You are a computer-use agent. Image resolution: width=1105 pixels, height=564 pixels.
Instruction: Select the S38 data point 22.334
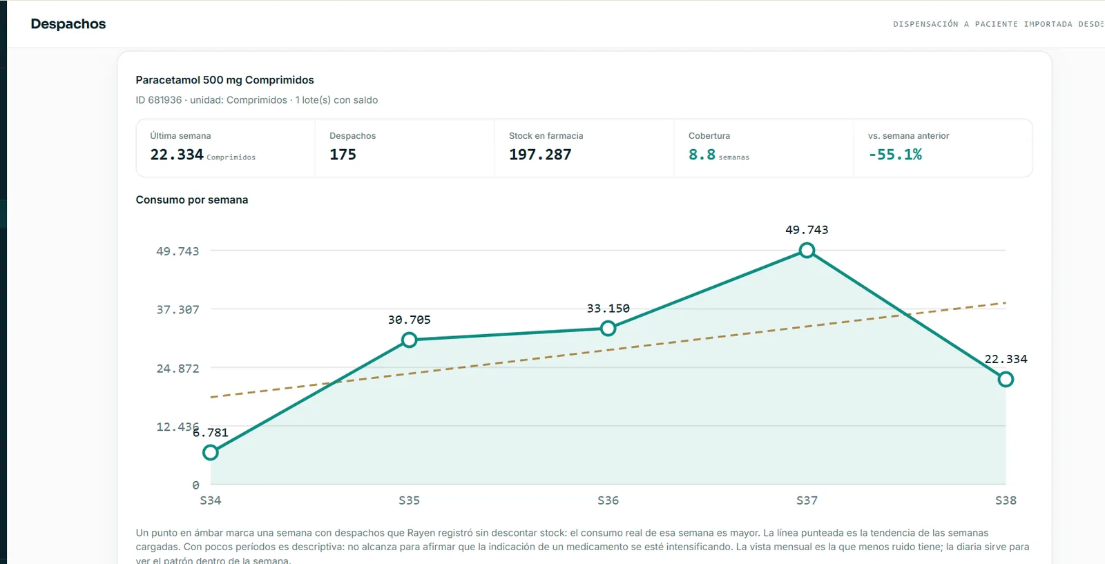click(x=1006, y=379)
